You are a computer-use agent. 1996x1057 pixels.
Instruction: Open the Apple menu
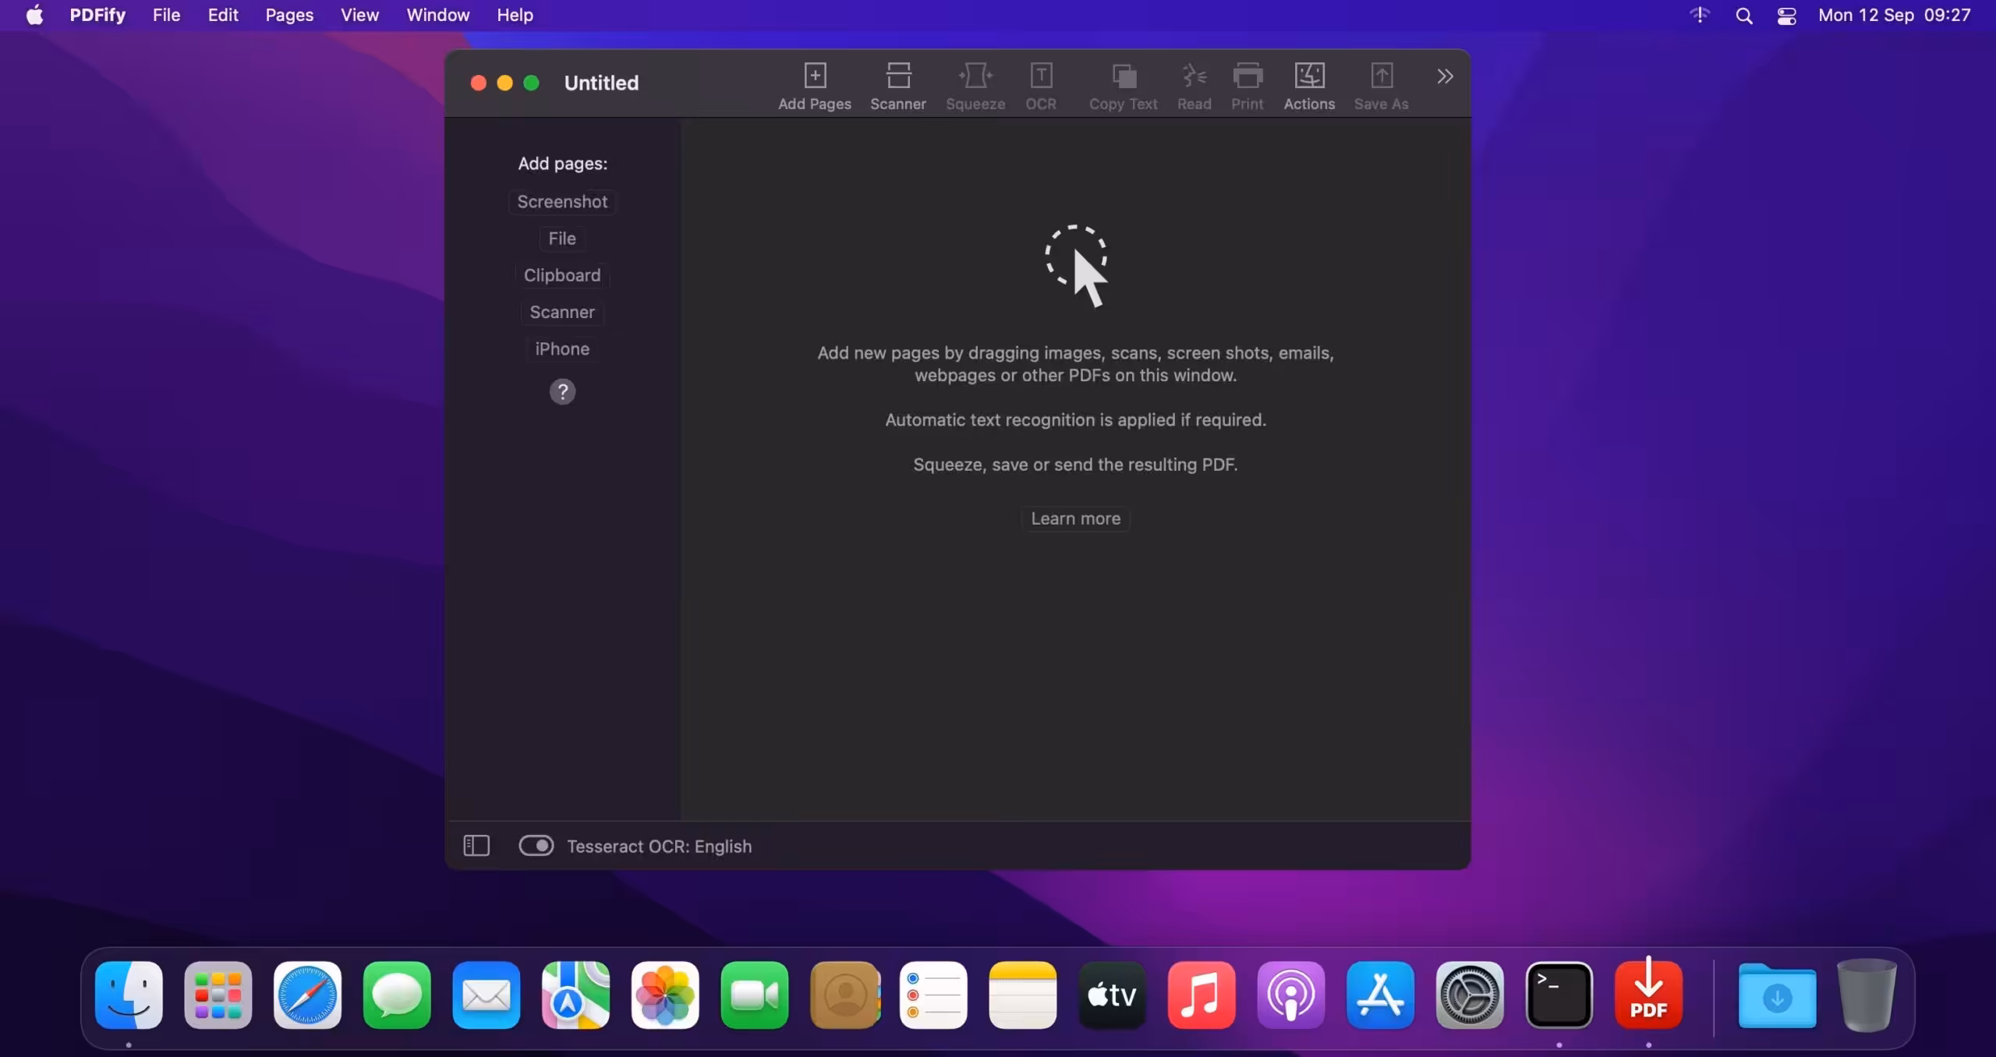coord(35,15)
